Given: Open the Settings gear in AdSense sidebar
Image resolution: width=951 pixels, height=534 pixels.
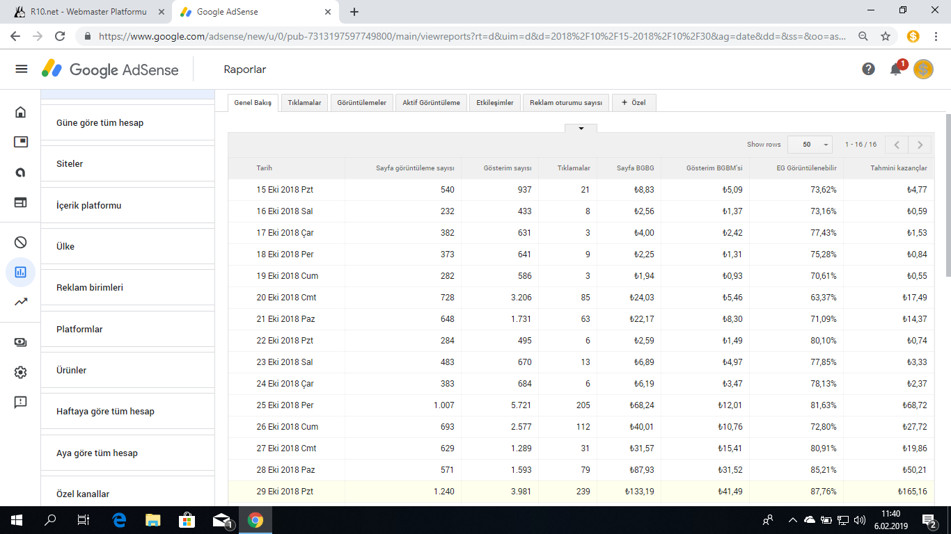Looking at the screenshot, I should point(21,372).
